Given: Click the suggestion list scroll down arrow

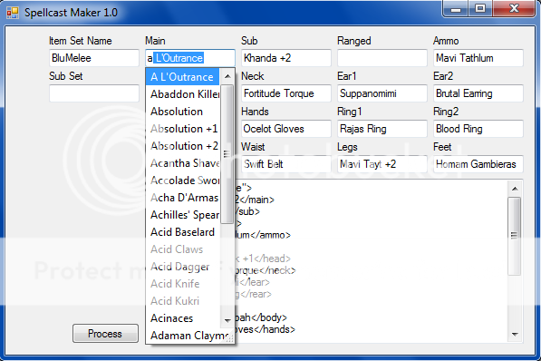Looking at the screenshot, I should point(227,320).
